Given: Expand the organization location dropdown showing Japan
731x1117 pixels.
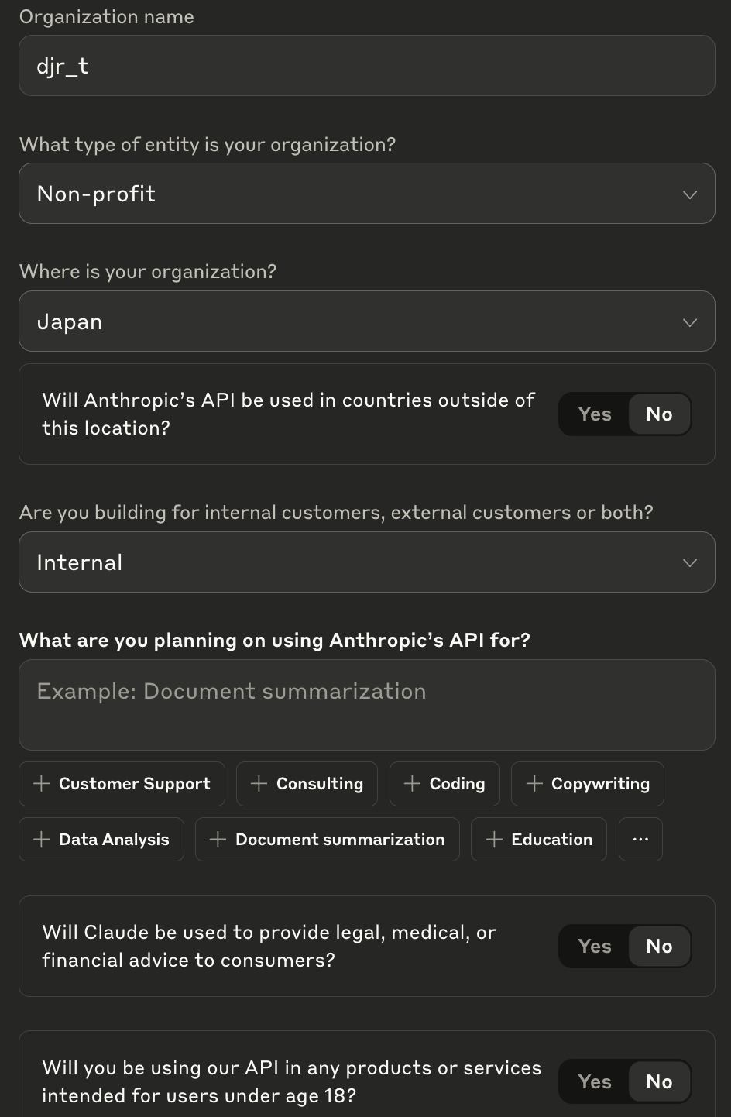Looking at the screenshot, I should point(366,321).
